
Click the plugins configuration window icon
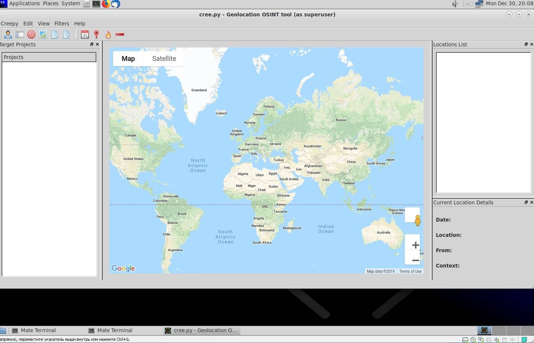point(20,34)
